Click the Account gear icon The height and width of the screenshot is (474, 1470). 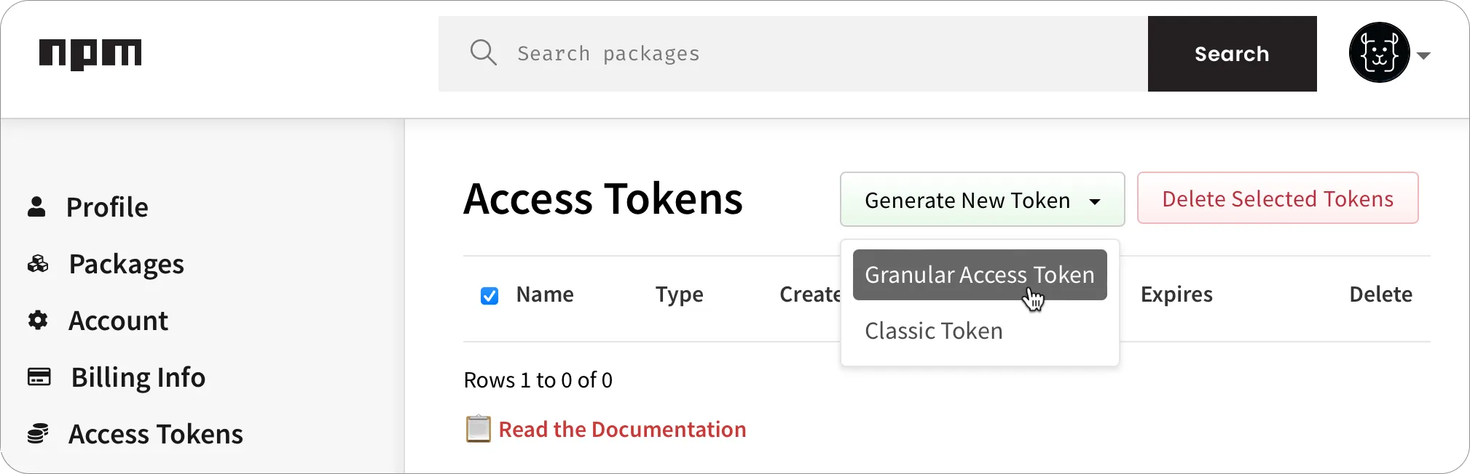click(38, 320)
